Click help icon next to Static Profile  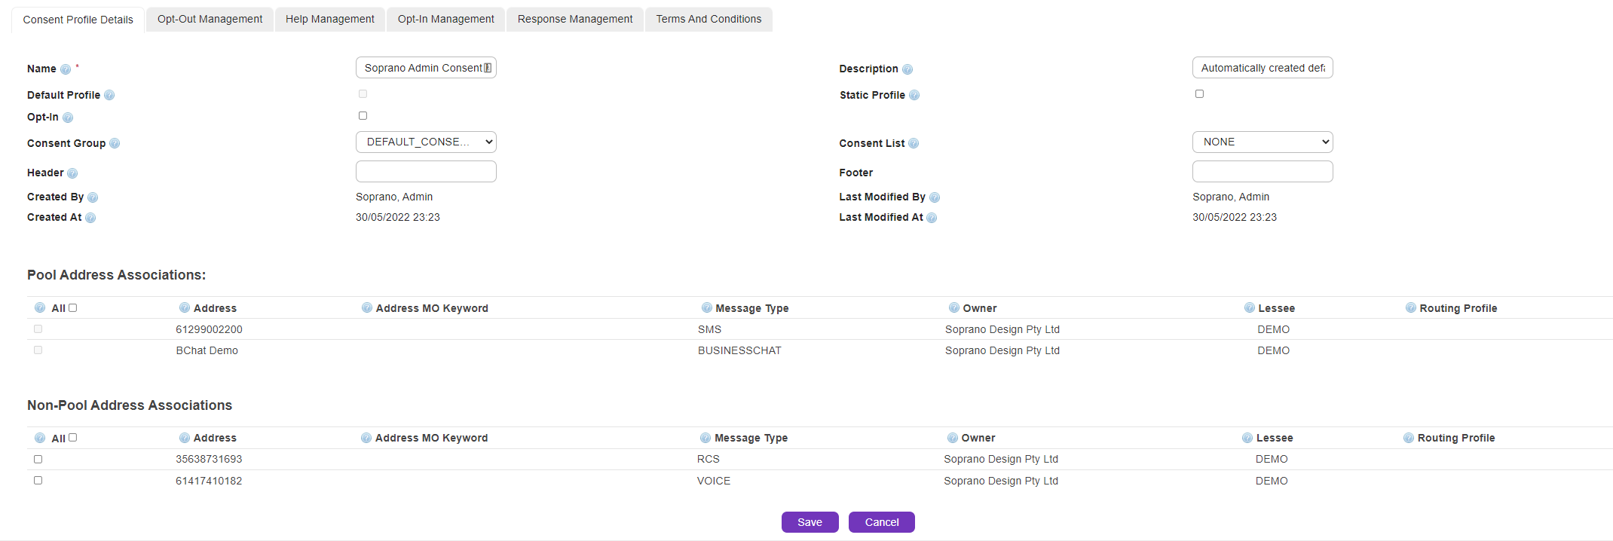click(914, 95)
